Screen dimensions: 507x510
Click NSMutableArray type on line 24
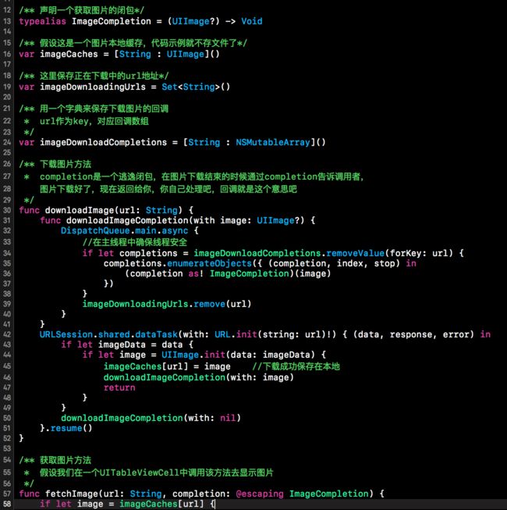tap(273, 142)
